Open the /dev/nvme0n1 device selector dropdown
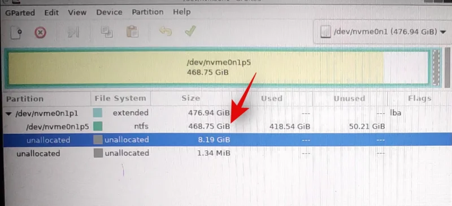Screen dimensions: 452x206 384,32
